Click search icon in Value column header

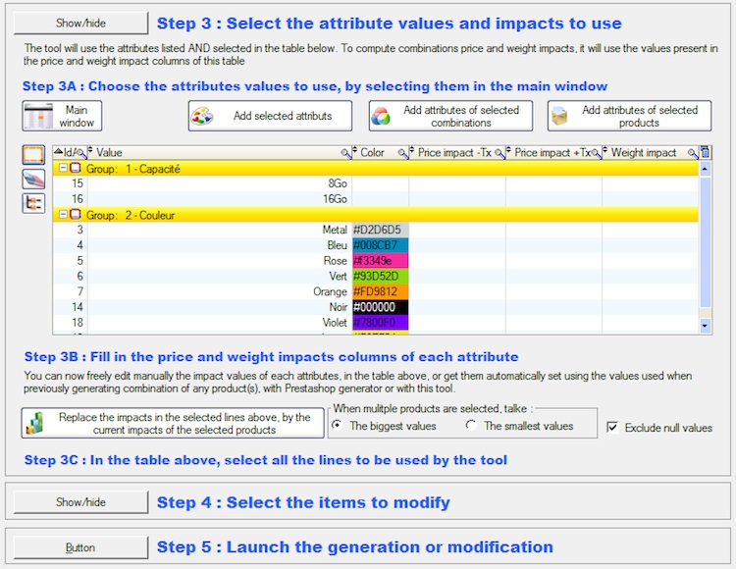point(345,153)
